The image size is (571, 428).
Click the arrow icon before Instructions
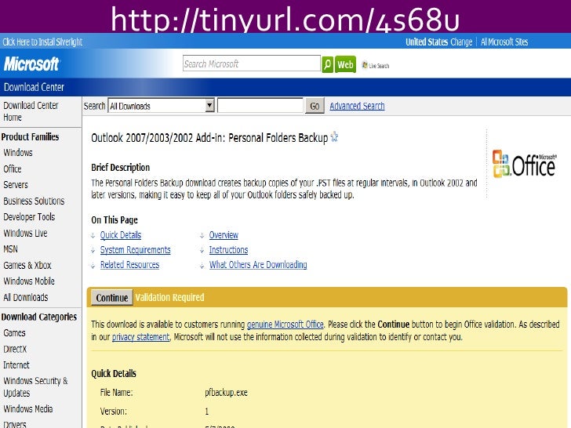coord(202,250)
